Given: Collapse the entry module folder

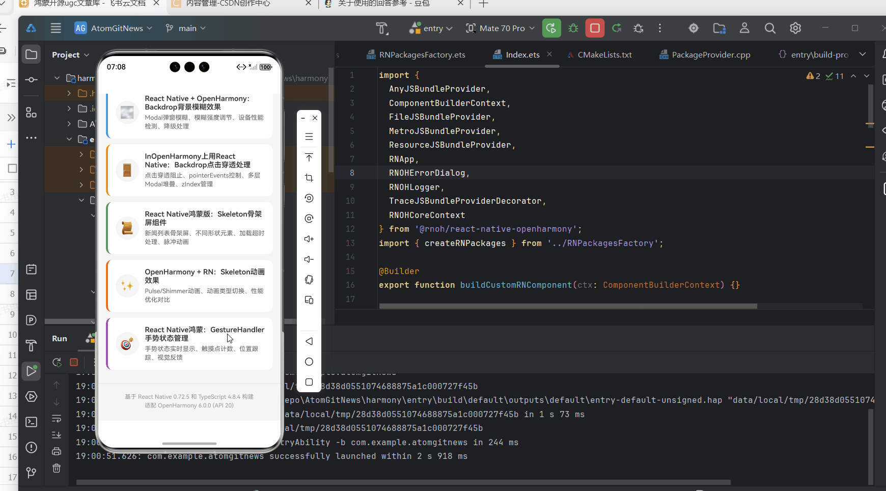Looking at the screenshot, I should coord(69,139).
